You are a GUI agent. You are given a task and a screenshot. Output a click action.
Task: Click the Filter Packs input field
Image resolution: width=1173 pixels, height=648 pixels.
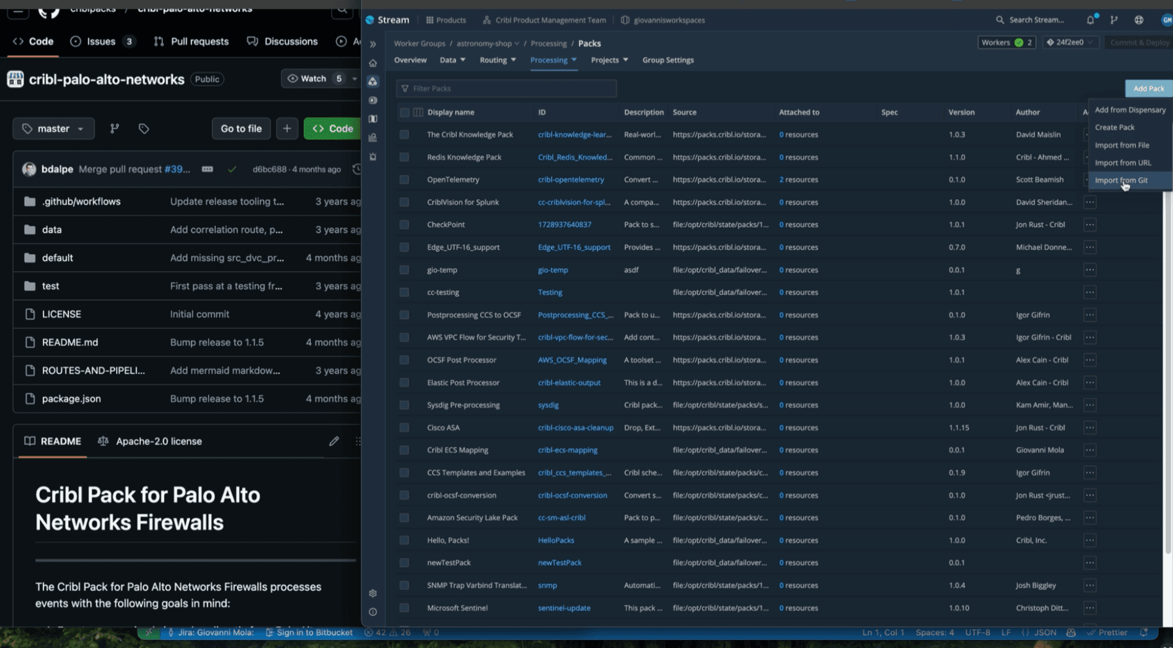(507, 89)
